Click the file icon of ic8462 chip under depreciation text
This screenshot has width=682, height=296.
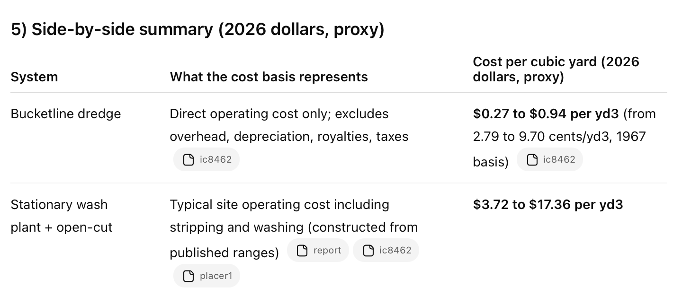coord(188,159)
